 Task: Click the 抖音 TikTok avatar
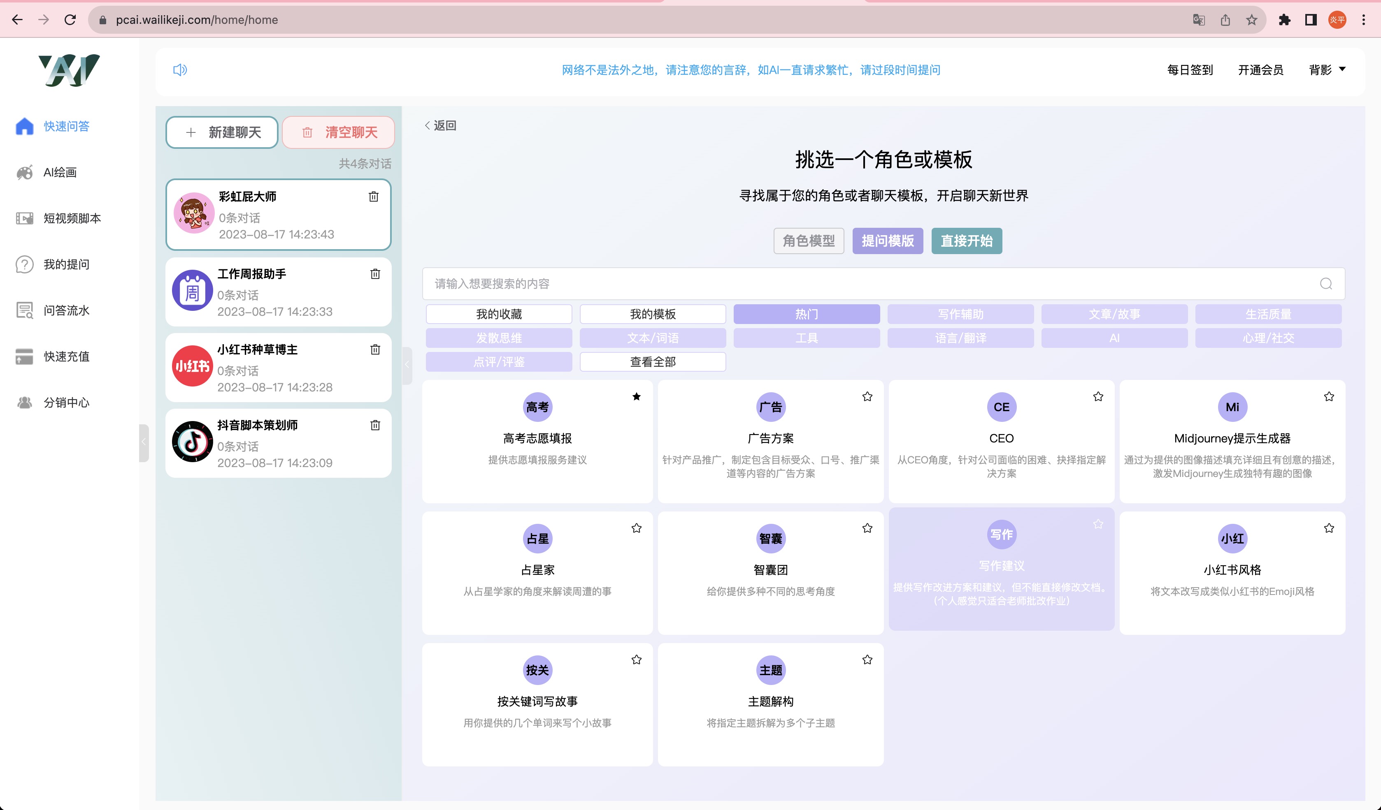click(192, 442)
